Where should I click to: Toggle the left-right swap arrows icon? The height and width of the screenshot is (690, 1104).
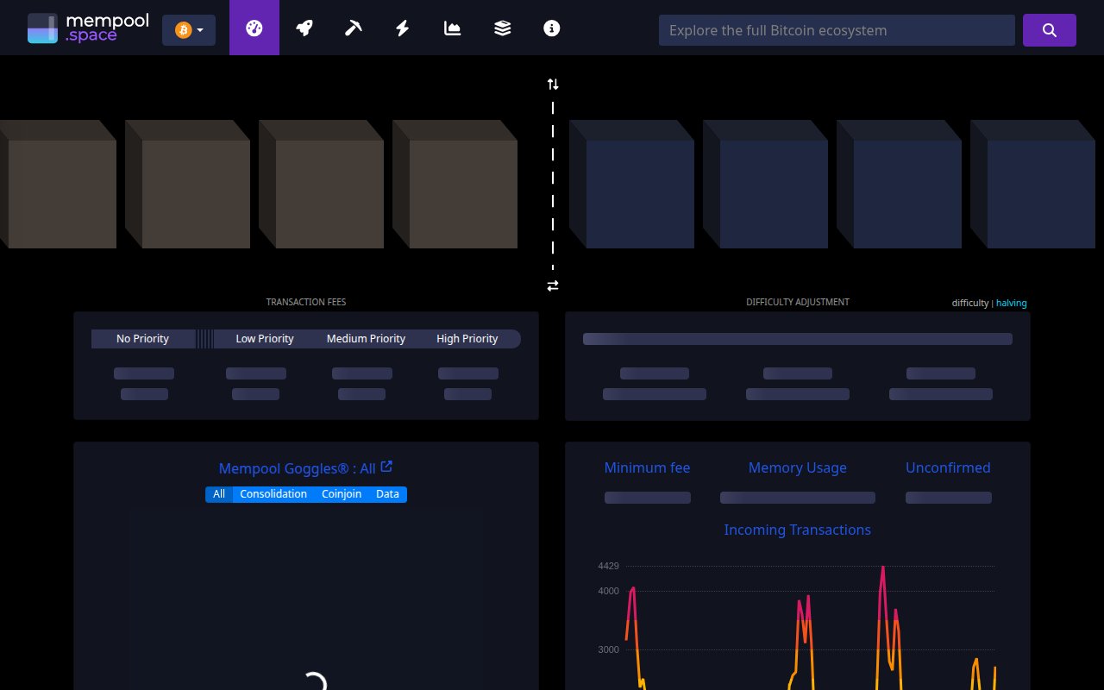(x=553, y=285)
